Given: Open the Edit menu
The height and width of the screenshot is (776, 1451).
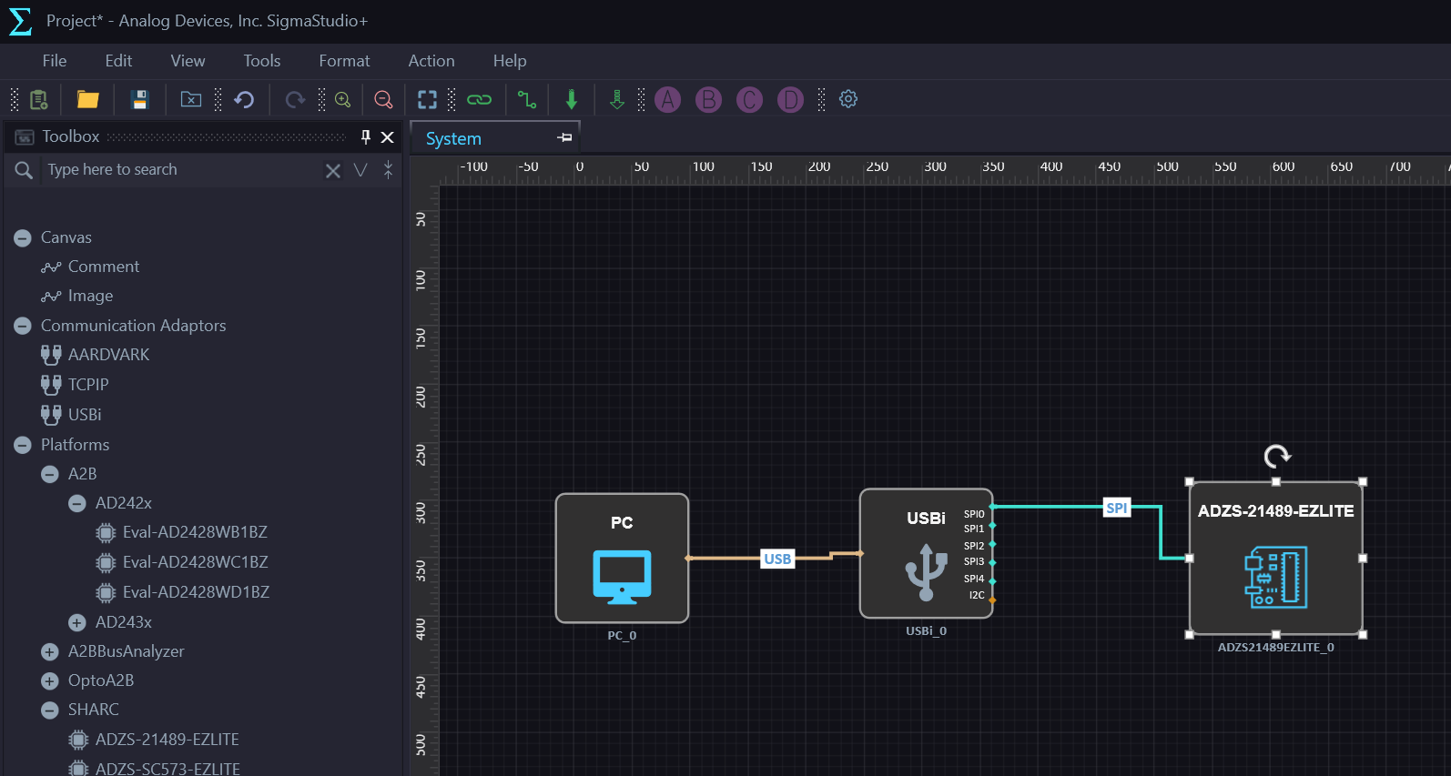Looking at the screenshot, I should pos(118,61).
